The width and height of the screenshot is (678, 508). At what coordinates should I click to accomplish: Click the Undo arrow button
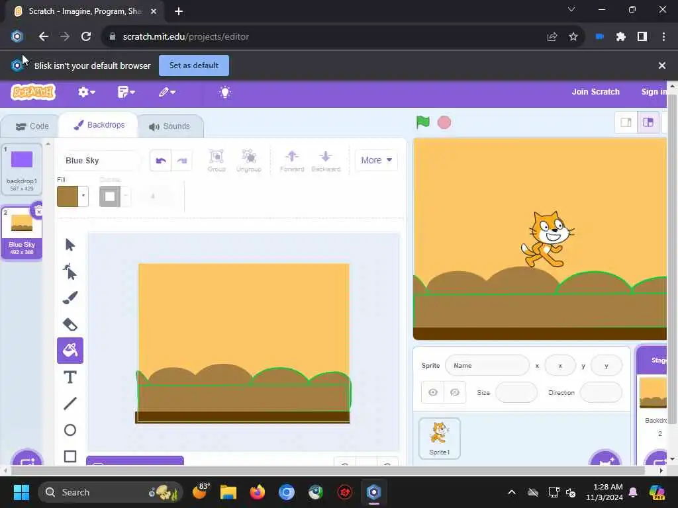pyautogui.click(x=160, y=160)
